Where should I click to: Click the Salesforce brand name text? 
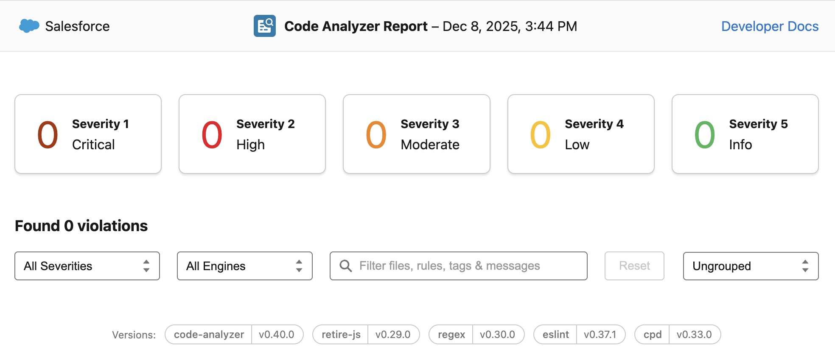(77, 26)
